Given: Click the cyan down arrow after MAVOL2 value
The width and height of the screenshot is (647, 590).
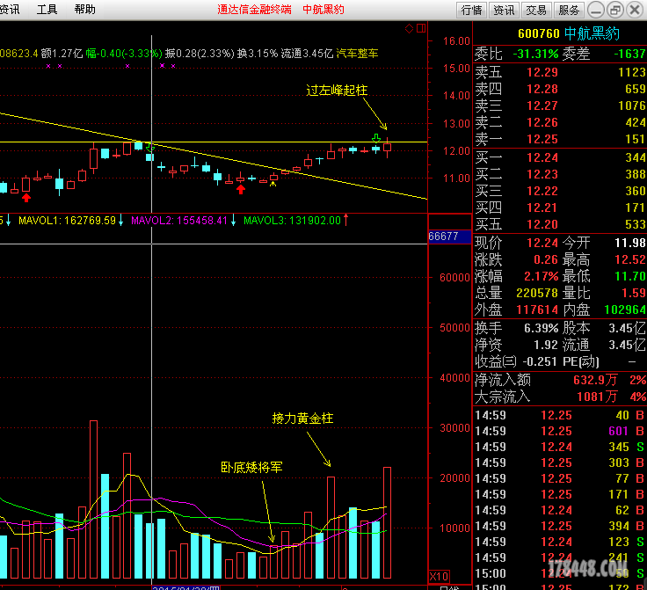Looking at the screenshot, I should tap(233, 221).
